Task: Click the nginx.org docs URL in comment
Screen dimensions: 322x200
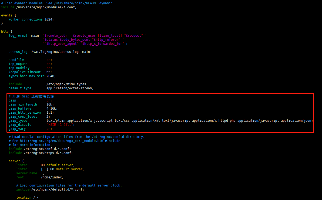Action: (x=70, y=141)
